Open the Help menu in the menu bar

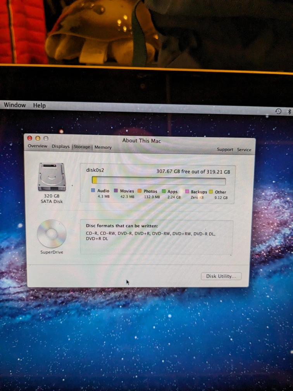(x=40, y=106)
